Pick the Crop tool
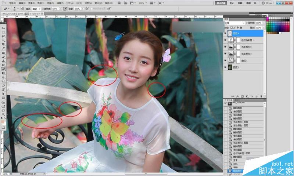 point(3,44)
